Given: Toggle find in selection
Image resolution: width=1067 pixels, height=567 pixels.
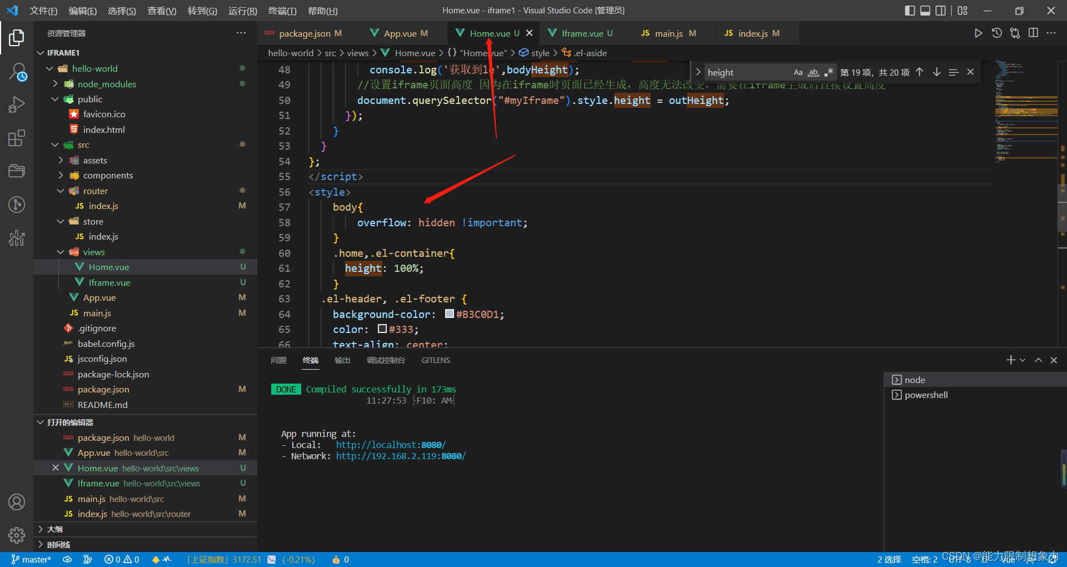Looking at the screenshot, I should click(x=954, y=72).
